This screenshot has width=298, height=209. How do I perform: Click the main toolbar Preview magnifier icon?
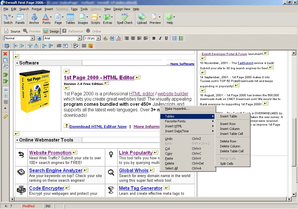[x=154, y=17]
